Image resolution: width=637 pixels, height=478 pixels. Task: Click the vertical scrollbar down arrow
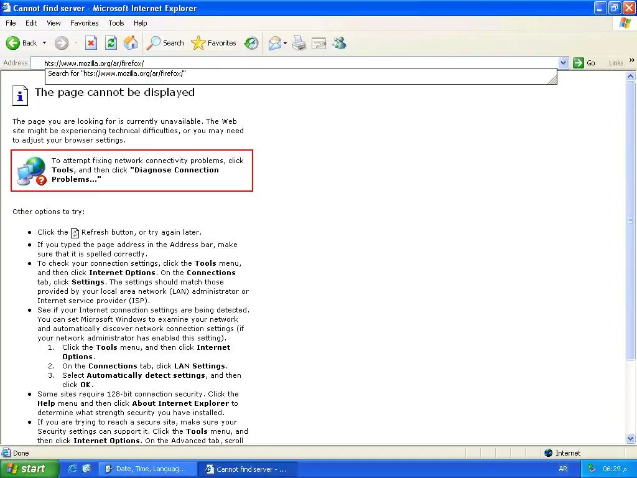tap(631, 439)
